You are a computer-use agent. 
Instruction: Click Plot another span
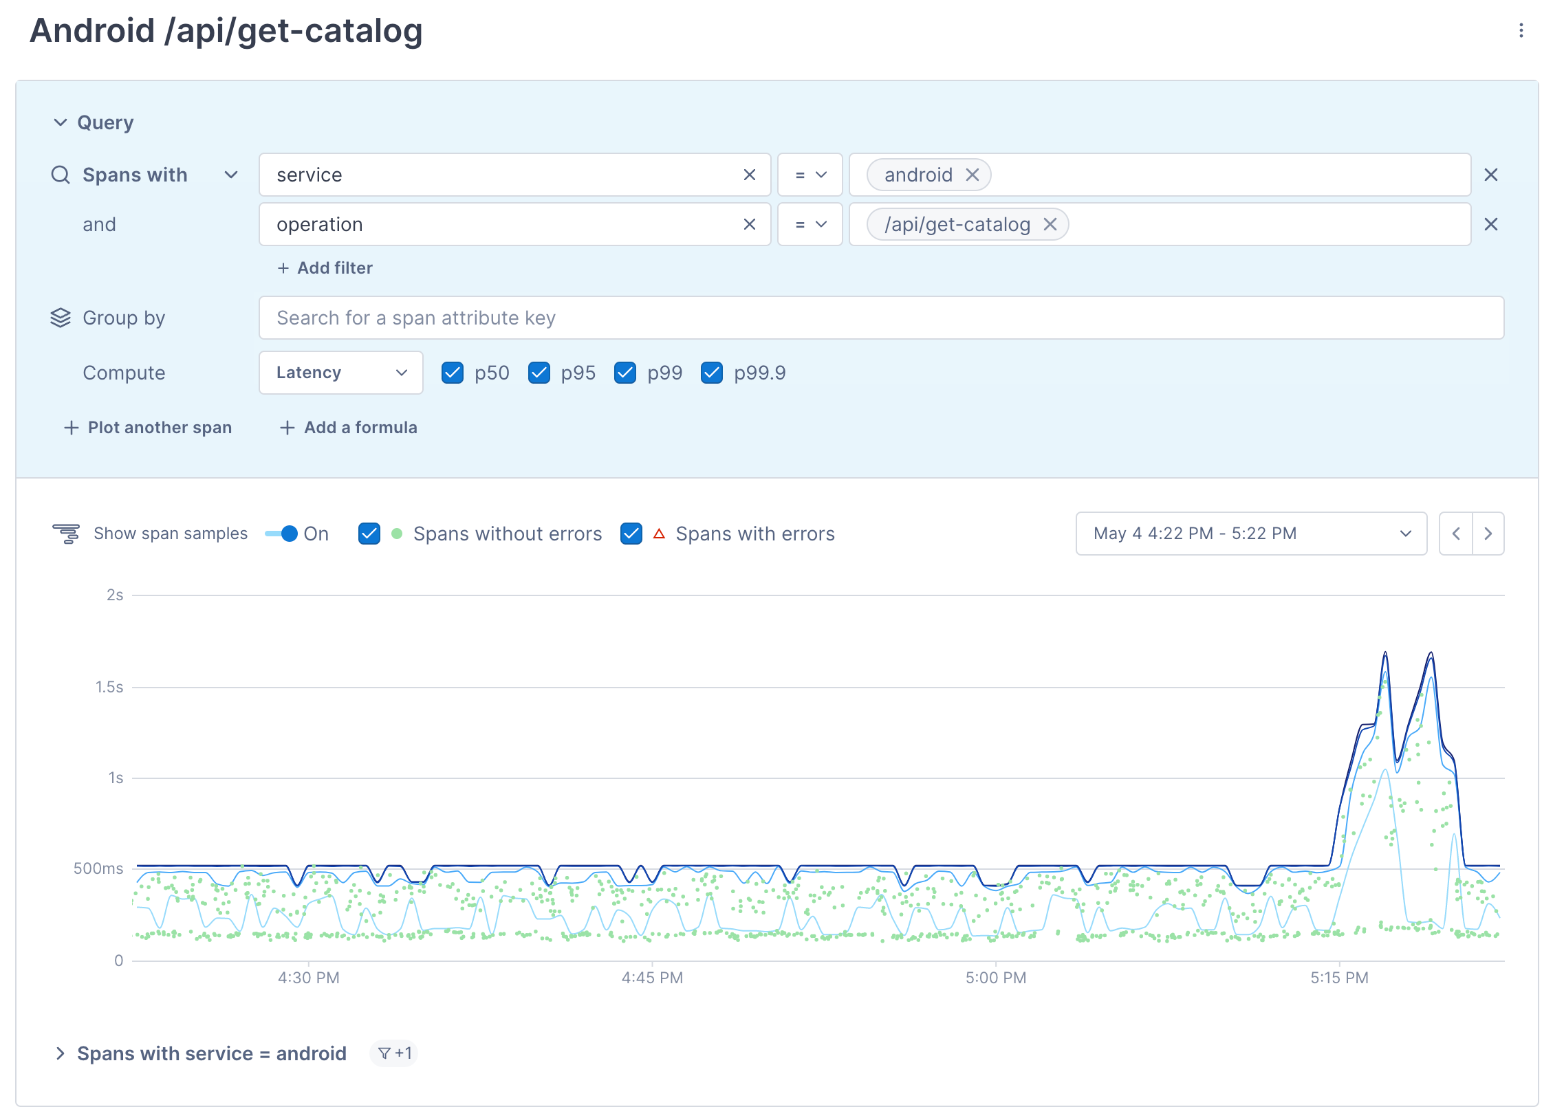[148, 428]
